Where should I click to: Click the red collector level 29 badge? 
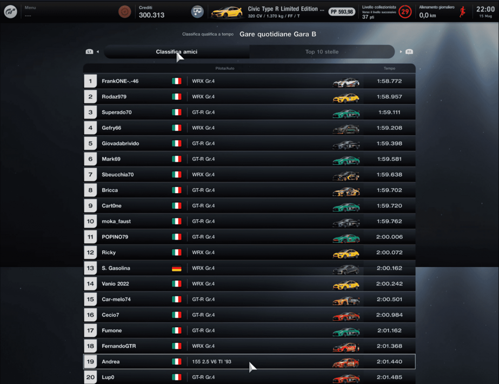coord(405,12)
